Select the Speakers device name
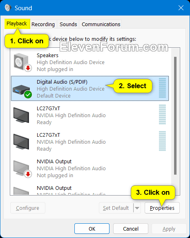The width and height of the screenshot is (190, 238). click(47, 56)
